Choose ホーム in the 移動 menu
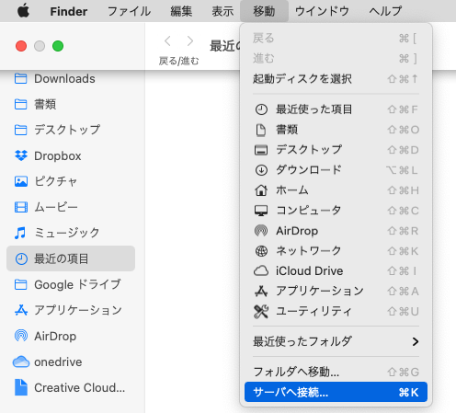This screenshot has height=413, width=456. pos(336,190)
